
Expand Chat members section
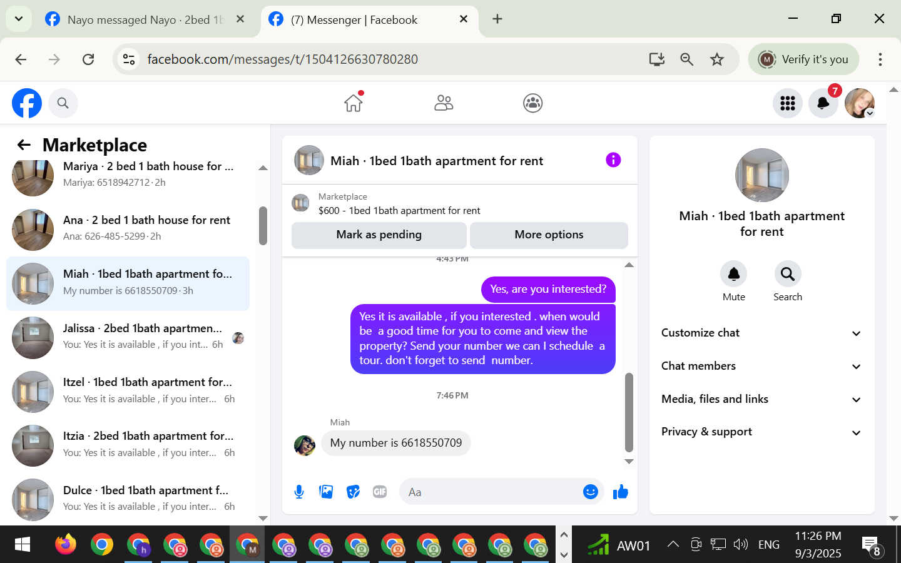[761, 366]
